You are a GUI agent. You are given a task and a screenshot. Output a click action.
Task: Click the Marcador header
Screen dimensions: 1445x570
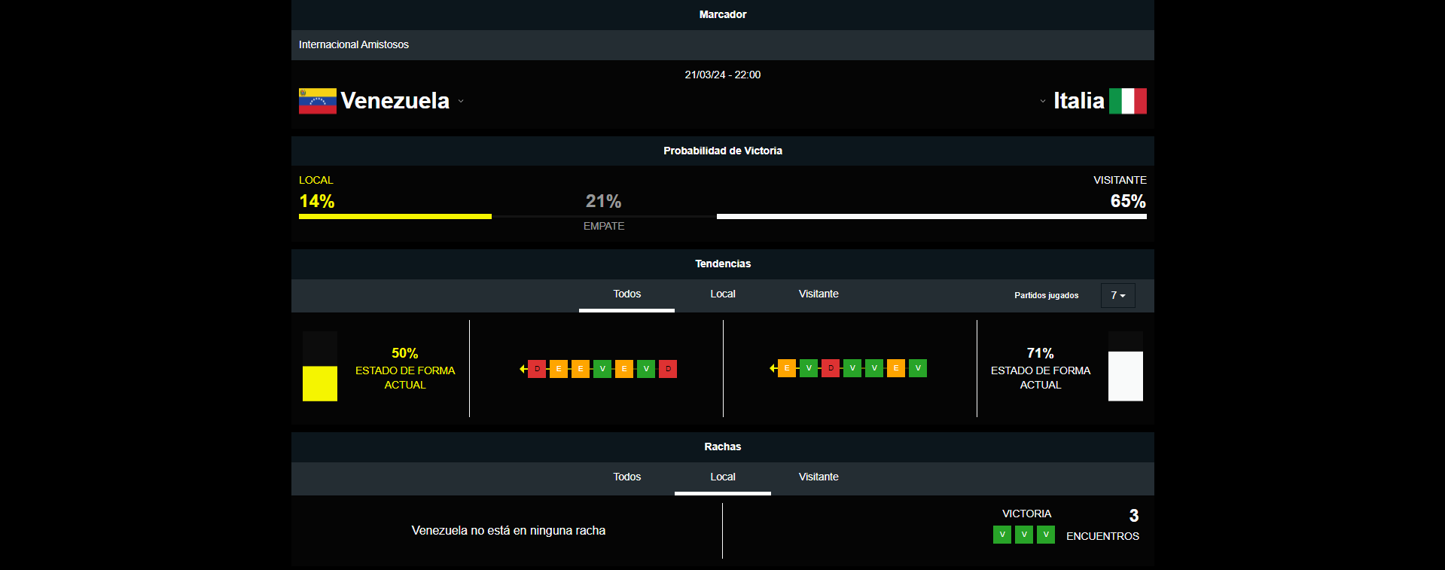[x=723, y=15]
